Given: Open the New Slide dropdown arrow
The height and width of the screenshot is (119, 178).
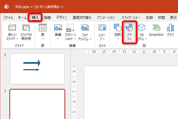Looking at the screenshot, I should pyautogui.click(x=17, y=39).
